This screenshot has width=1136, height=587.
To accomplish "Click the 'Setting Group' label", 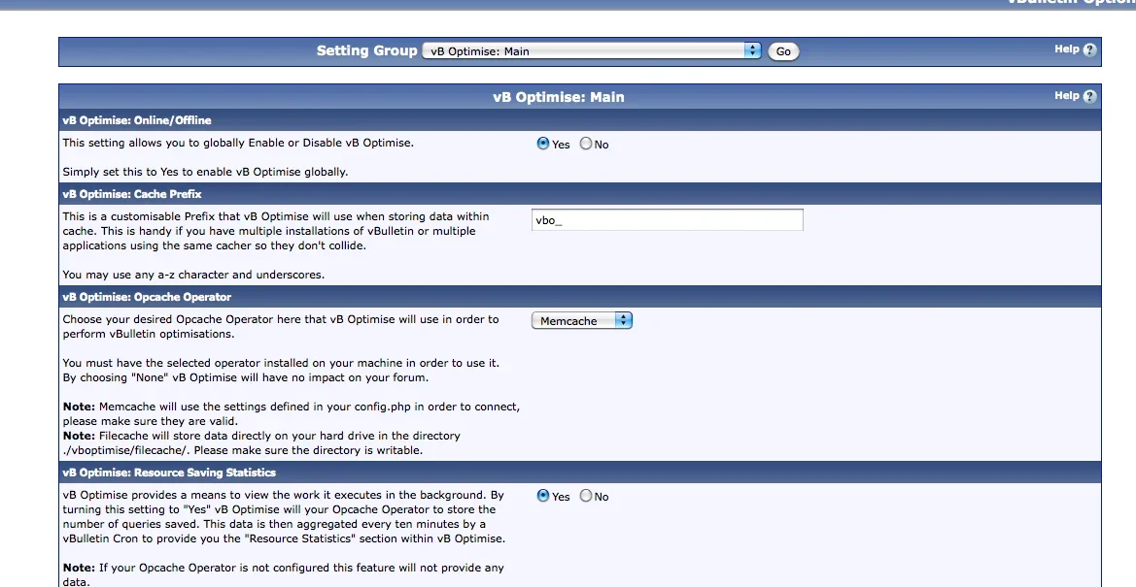I will (x=366, y=50).
